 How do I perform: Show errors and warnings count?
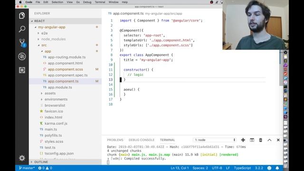tap(45, 168)
